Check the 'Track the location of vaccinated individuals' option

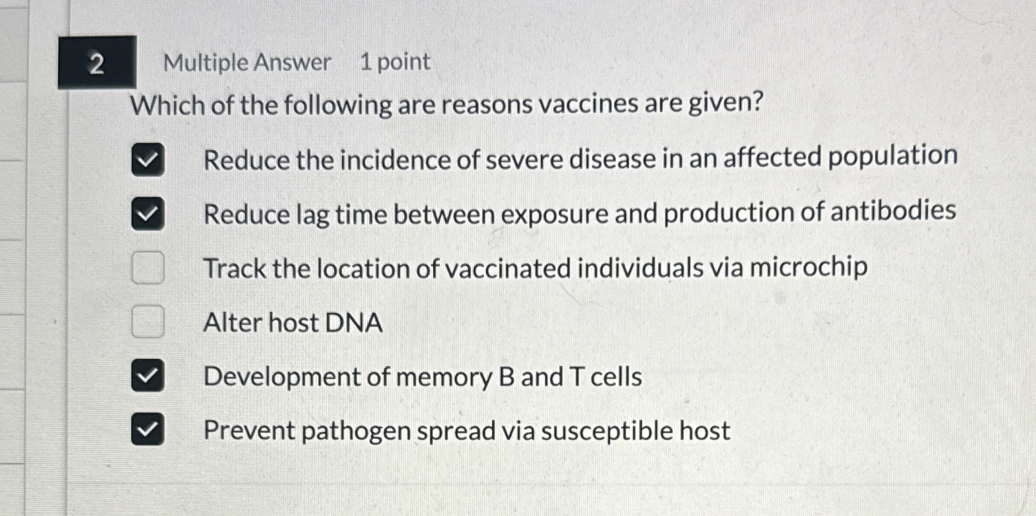click(x=147, y=268)
